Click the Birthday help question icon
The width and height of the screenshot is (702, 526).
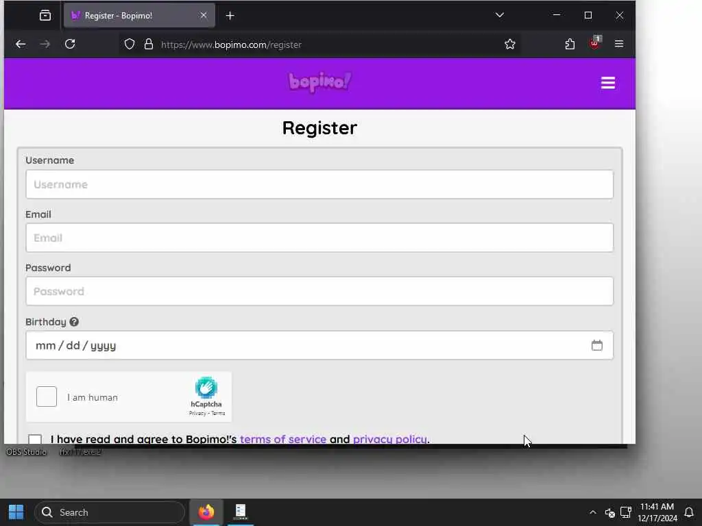coord(74,322)
